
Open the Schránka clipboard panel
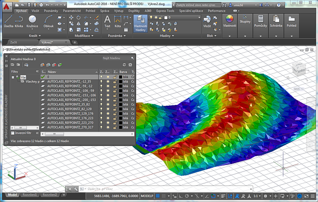pyautogui.click(x=276, y=21)
